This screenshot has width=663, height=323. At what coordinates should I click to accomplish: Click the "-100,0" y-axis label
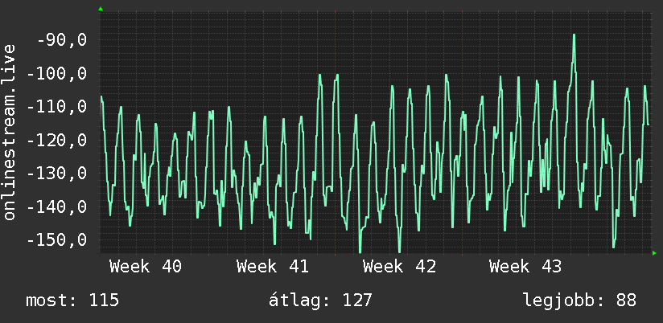57,73
